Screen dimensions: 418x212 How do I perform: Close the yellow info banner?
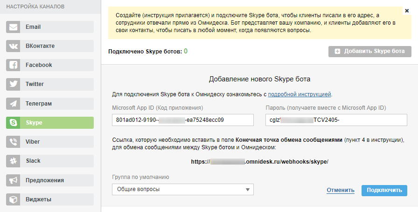click(x=407, y=11)
